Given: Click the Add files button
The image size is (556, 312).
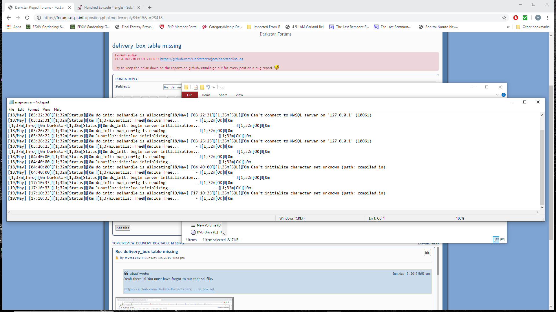Looking at the screenshot, I should 123,228.
